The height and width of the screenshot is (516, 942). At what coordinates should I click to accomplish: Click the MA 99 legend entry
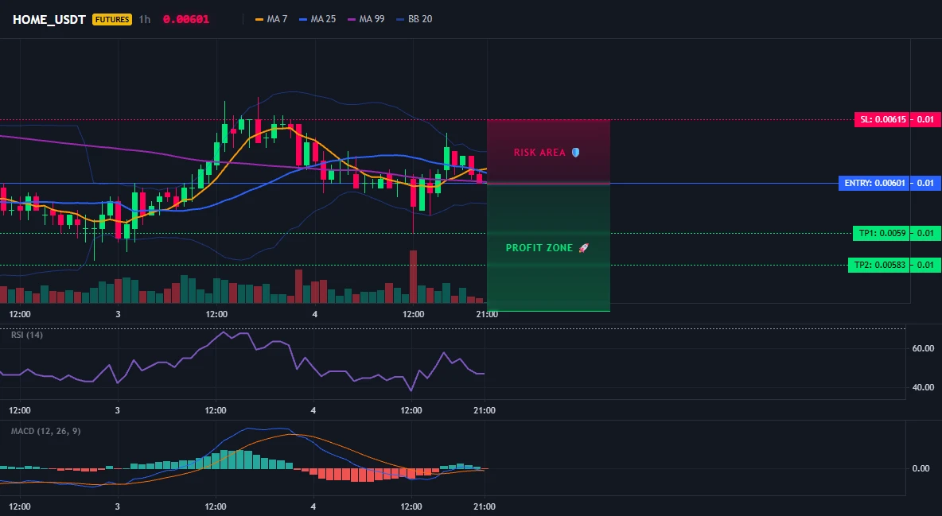click(x=367, y=19)
